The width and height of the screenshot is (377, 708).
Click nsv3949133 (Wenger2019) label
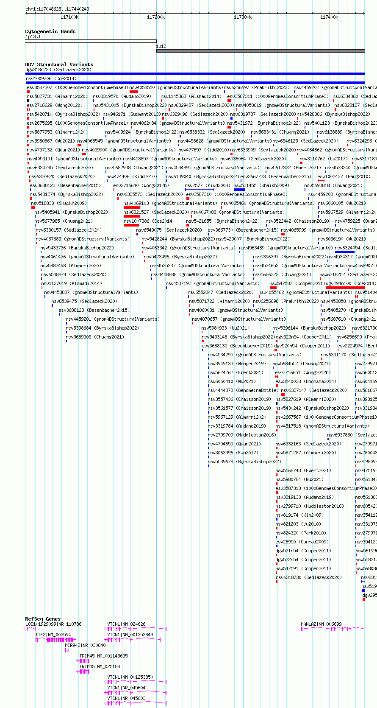point(237,364)
